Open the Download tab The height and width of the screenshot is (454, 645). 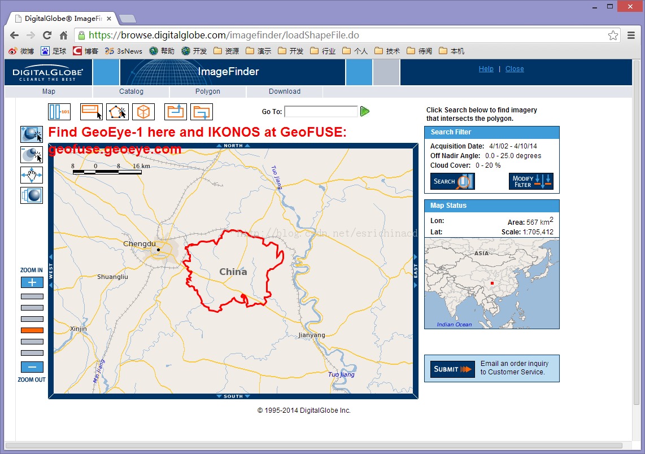[x=285, y=91]
